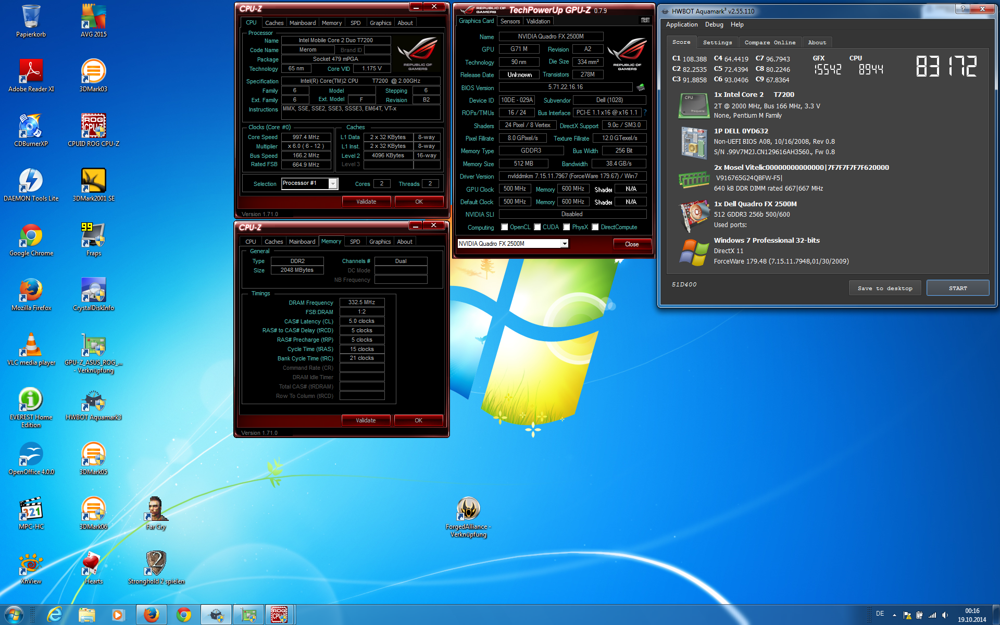1000x625 pixels.
Task: Open DAEMON Tools Lite shortcut
Action: click(31, 185)
